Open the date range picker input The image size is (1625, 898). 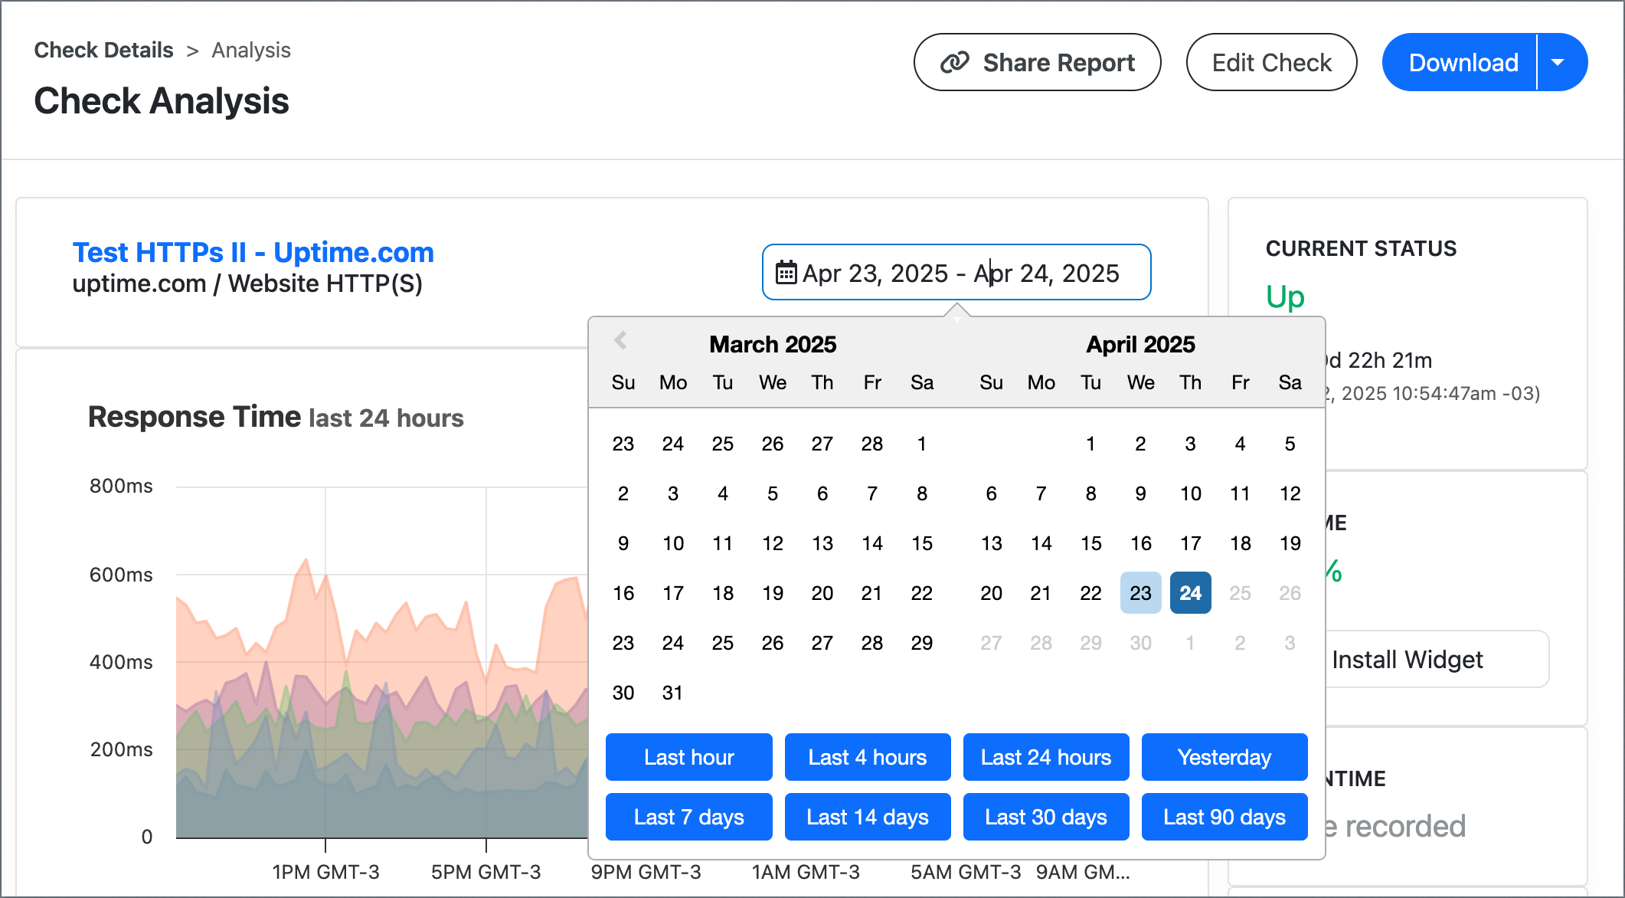(x=956, y=272)
